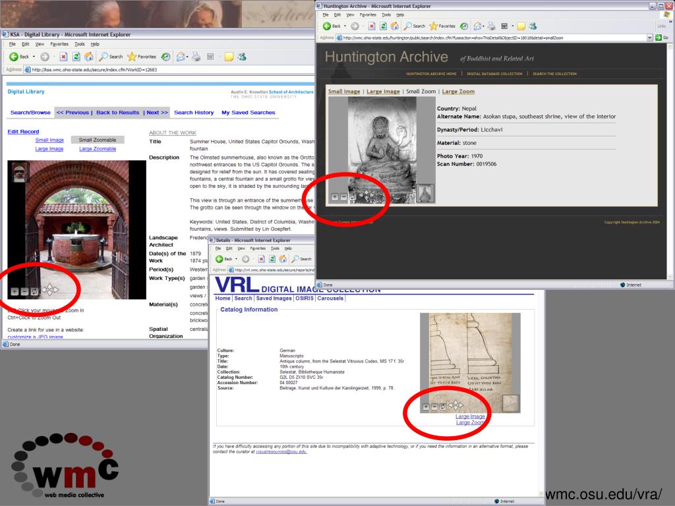Click the visualresources@osu.edu curator email link
Viewport: 675px width, 506px height.
[281, 452]
